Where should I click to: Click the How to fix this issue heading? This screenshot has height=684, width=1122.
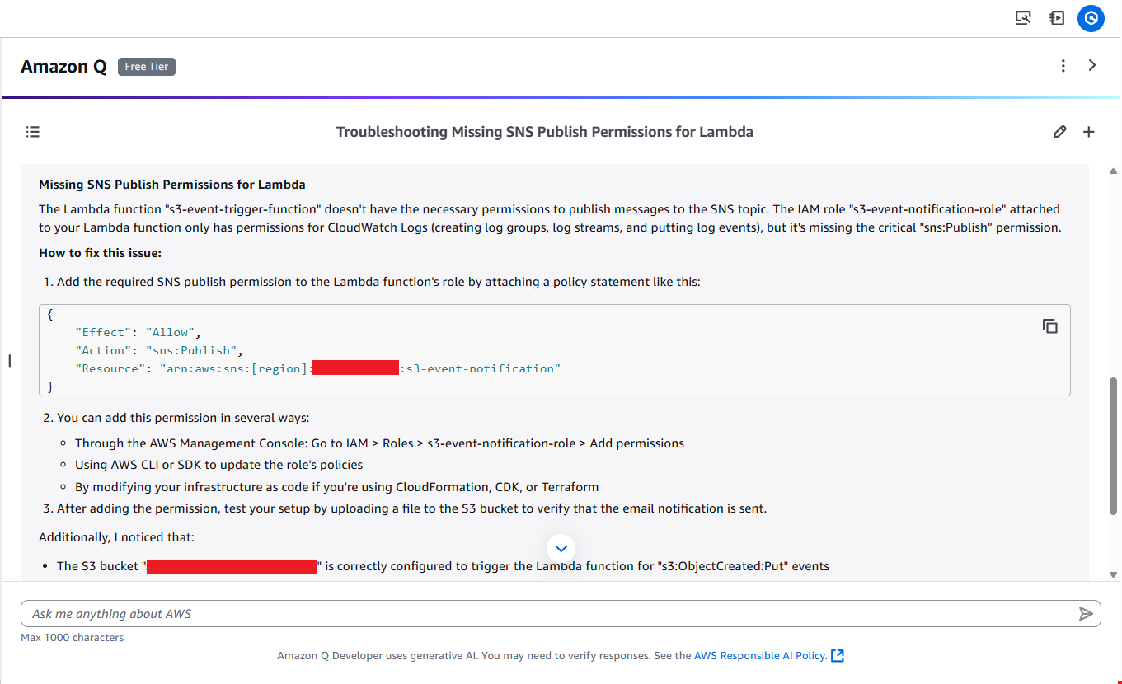point(100,253)
